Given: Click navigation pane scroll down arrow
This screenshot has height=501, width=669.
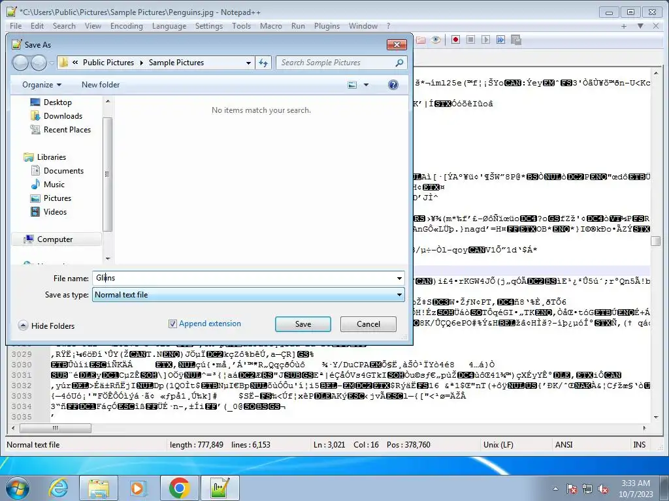Looking at the screenshot, I should click(x=108, y=258).
